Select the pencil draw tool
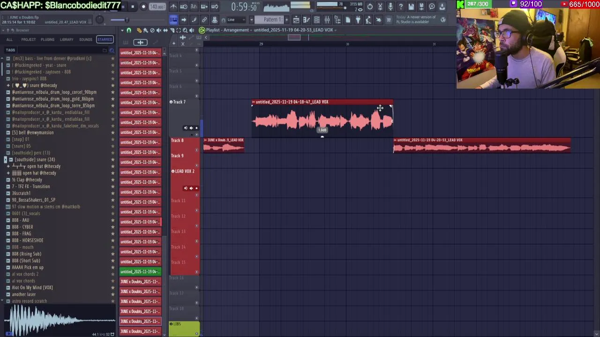600x337 pixels. click(x=139, y=30)
